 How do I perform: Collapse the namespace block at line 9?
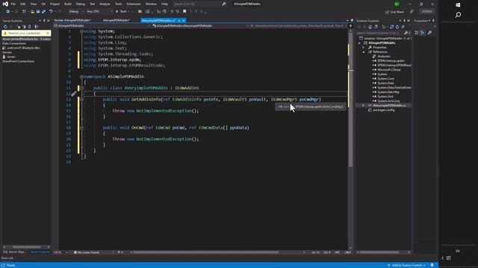pos(81,77)
